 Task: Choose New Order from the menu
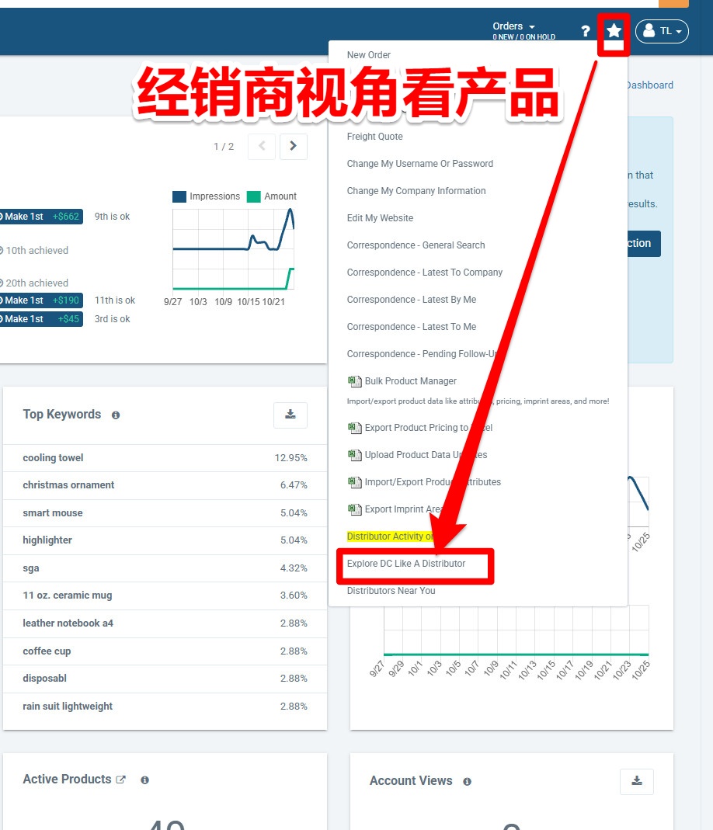(369, 55)
